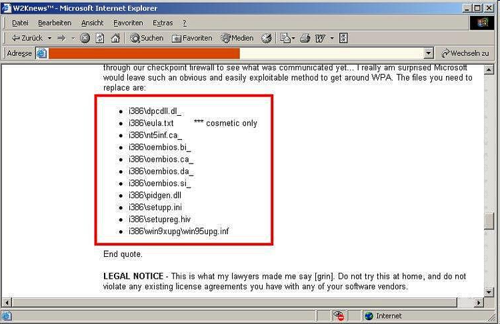Click the text i386\setupp.ini
500x324 pixels.
click(155, 208)
